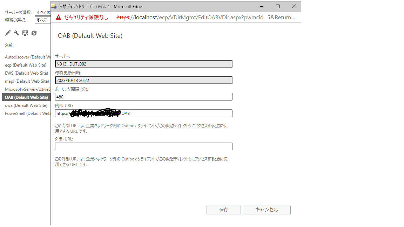Click the キャンセル cancel button
Image resolution: width=404 pixels, height=227 pixels.
click(267, 210)
